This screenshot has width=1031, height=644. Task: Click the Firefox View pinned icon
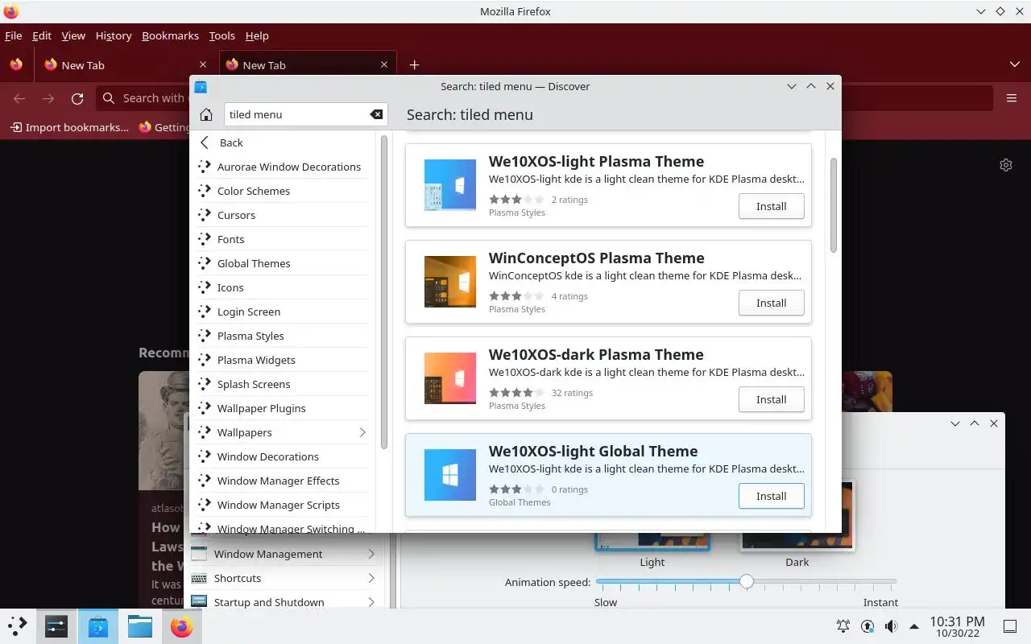click(x=16, y=64)
